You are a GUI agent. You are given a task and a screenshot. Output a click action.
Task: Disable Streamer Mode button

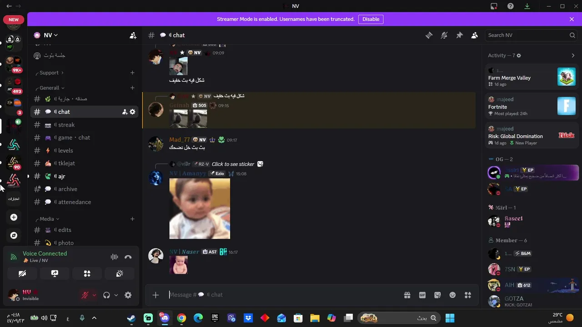[371, 19]
